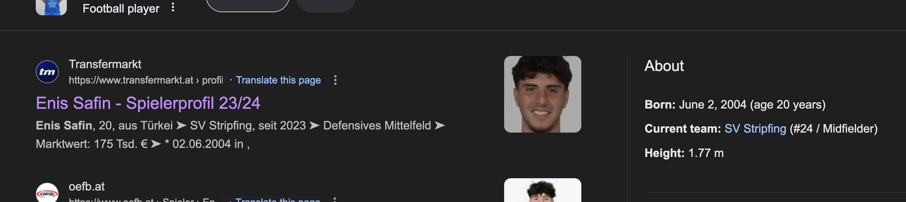Screen dimensions: 906x202
Task: Click the blue jersey player thumbnail at top
Action: click(x=51, y=8)
